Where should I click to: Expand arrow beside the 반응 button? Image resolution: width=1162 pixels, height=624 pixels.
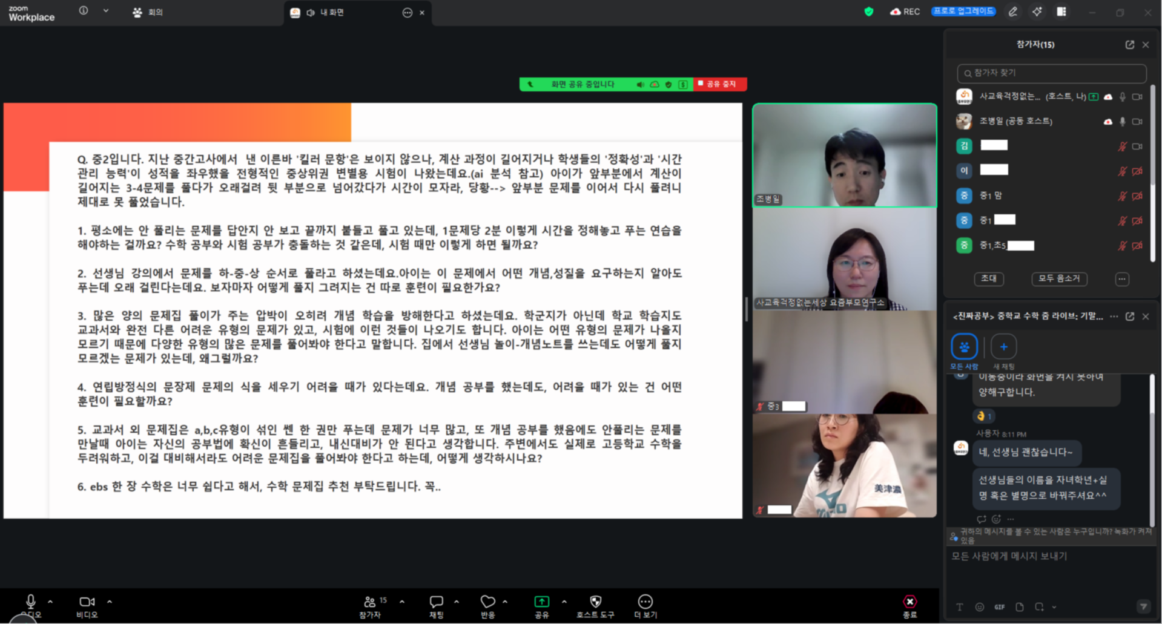505,602
